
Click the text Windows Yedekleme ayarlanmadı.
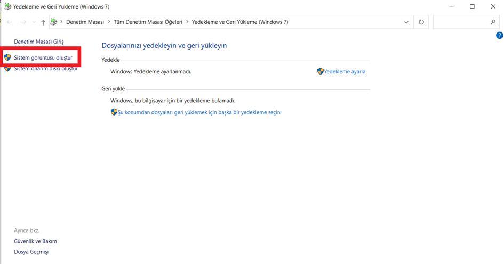(151, 71)
